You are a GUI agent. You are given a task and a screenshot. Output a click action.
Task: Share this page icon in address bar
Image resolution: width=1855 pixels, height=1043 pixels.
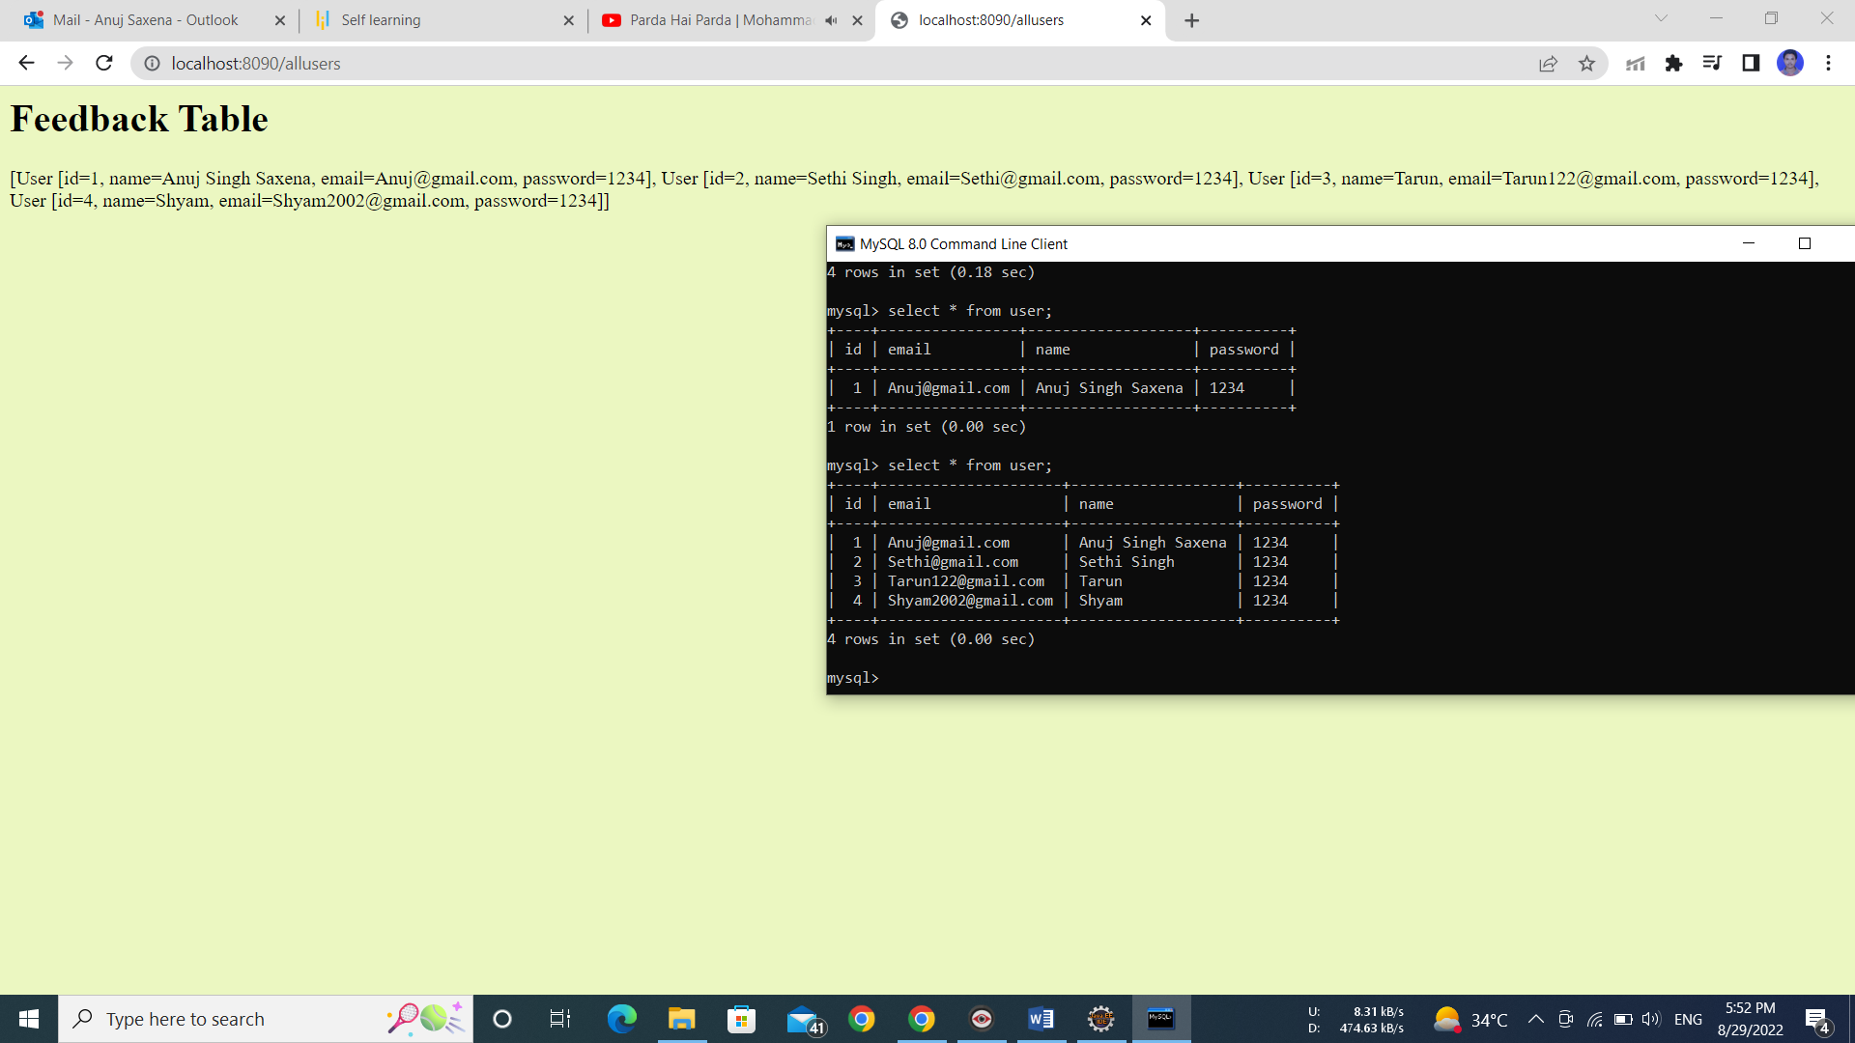coord(1548,64)
